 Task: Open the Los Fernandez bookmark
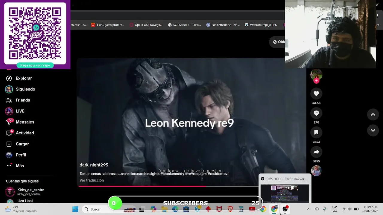pos(223,25)
